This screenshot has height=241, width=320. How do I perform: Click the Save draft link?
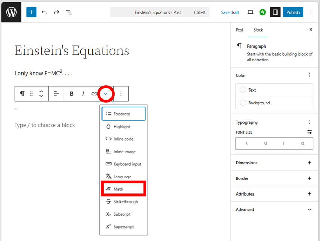click(230, 12)
